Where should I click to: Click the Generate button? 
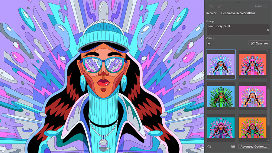[x=259, y=43]
